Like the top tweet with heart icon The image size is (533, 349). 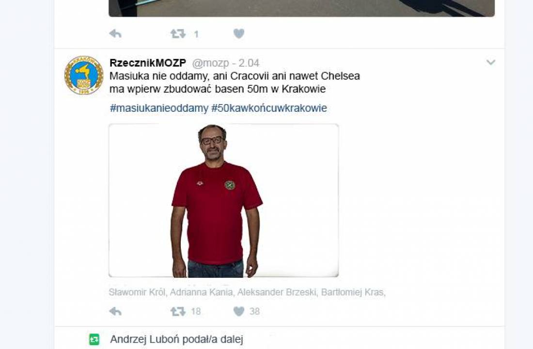pyautogui.click(x=238, y=33)
